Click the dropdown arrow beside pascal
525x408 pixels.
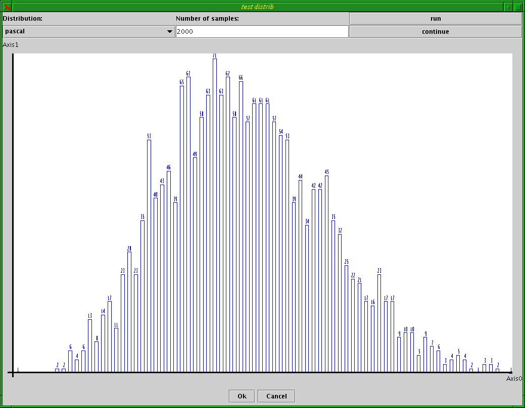click(169, 31)
